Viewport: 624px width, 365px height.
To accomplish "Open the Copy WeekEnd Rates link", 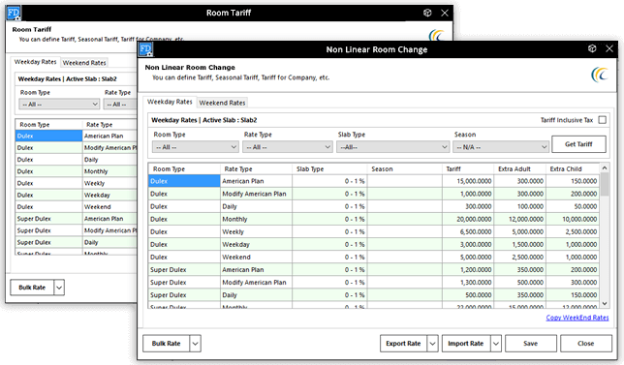I will (x=577, y=318).
